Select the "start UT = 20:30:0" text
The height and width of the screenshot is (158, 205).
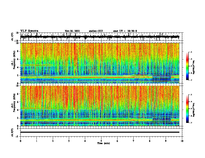[125, 31]
